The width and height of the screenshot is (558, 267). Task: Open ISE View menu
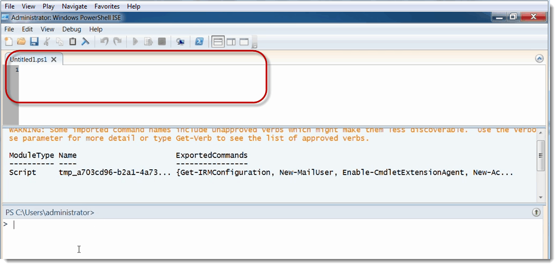[x=48, y=29]
